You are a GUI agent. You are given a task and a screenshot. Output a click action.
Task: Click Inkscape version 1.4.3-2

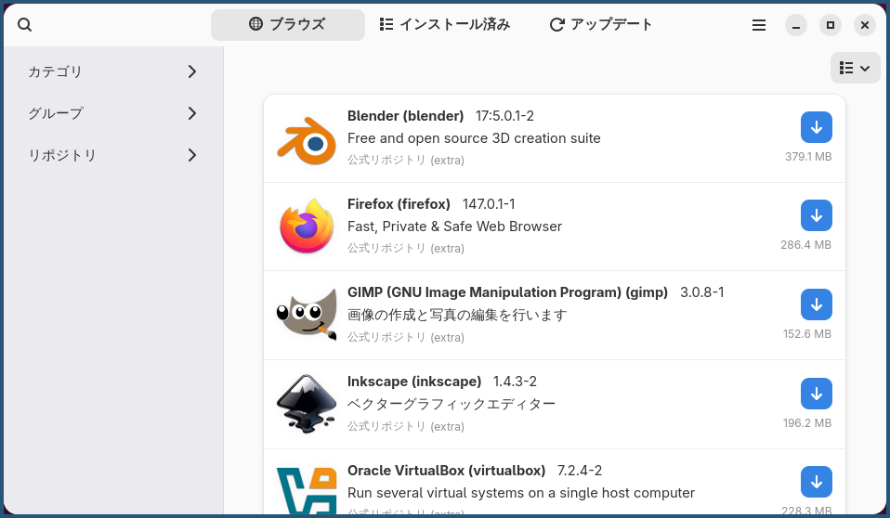click(x=515, y=382)
